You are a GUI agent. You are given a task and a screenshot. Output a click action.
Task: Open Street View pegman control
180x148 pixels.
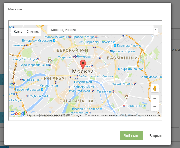[x=155, y=88]
